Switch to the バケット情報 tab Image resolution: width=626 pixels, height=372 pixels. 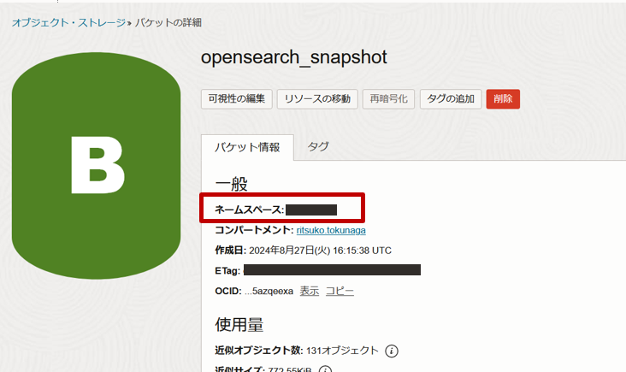[x=247, y=147]
